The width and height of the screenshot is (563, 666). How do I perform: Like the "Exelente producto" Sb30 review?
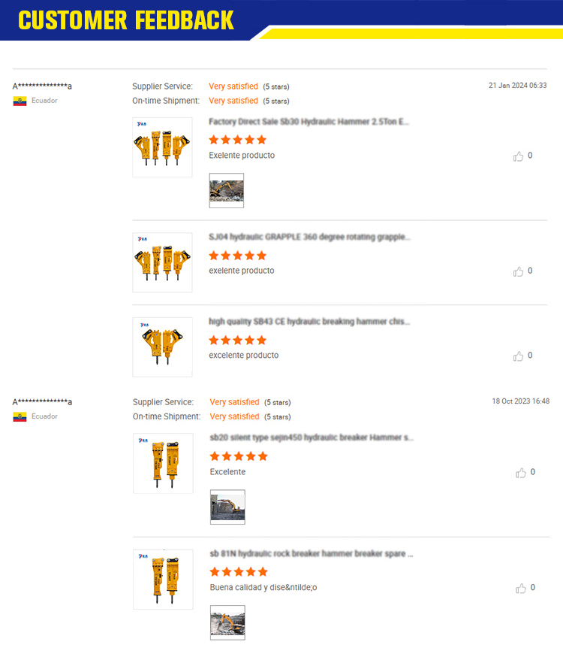pos(518,156)
